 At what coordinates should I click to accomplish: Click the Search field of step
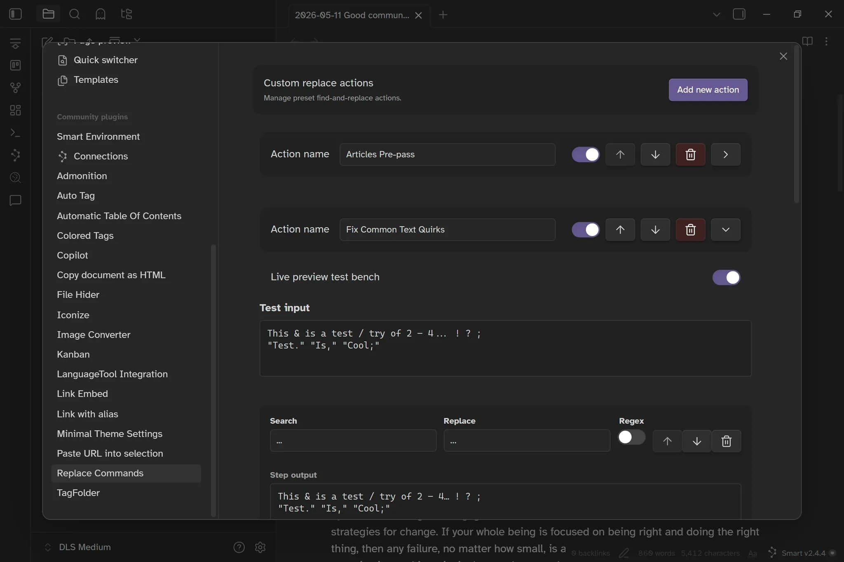[353, 441]
